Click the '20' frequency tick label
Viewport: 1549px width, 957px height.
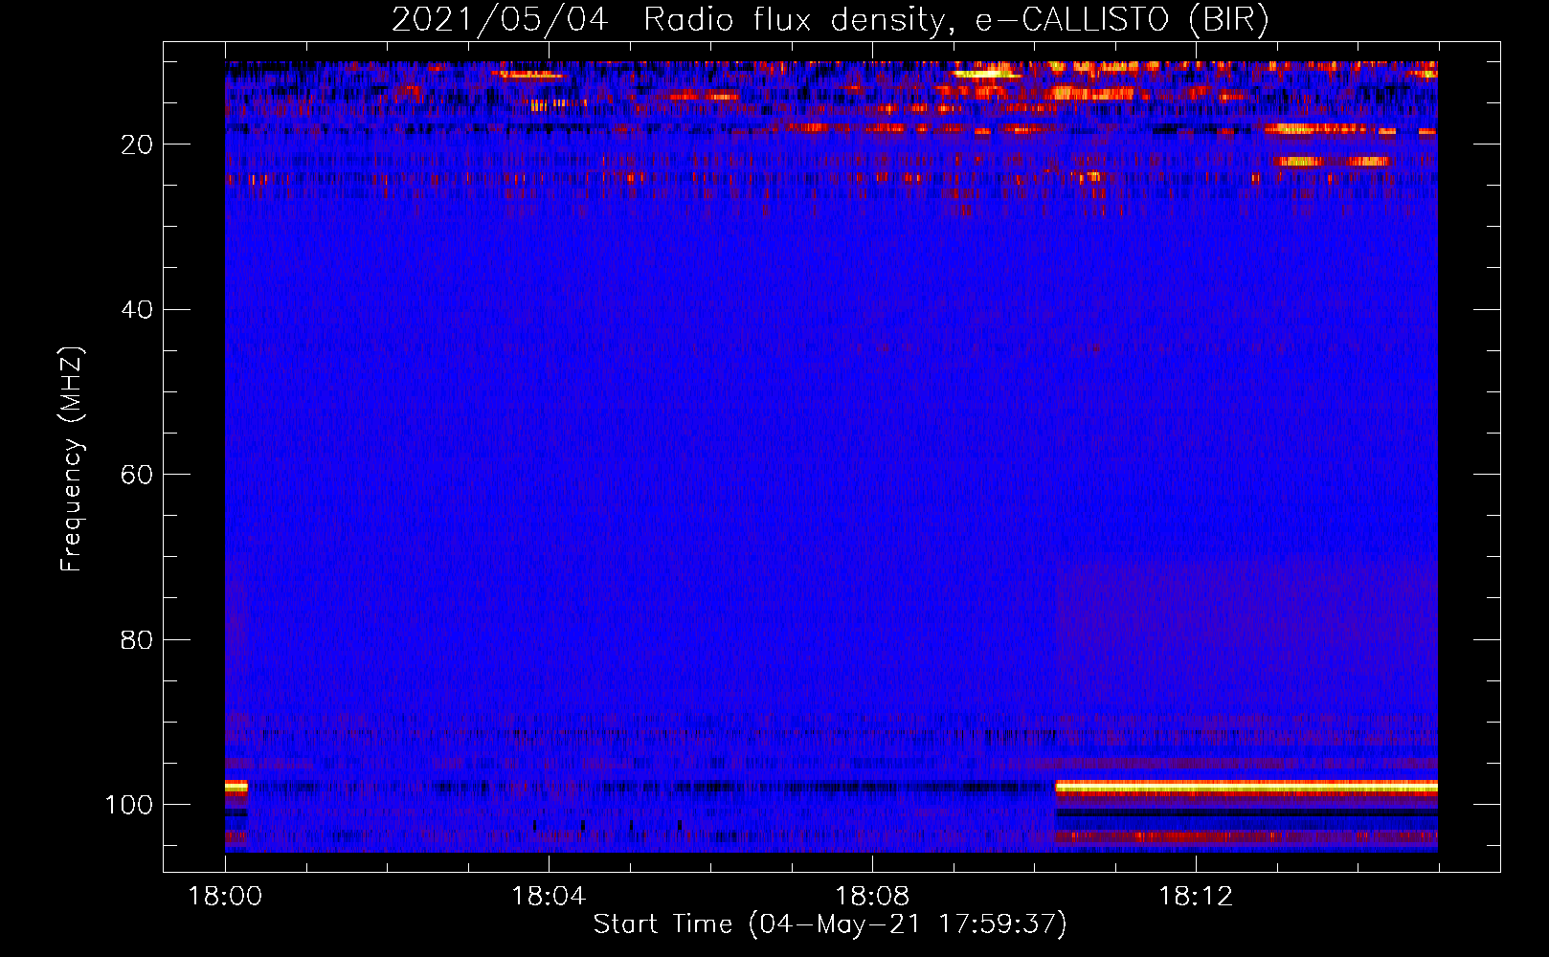[137, 145]
